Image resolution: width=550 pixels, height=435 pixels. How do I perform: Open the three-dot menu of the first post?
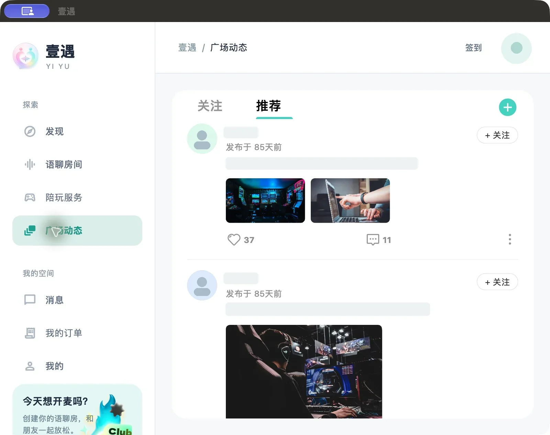[510, 240]
